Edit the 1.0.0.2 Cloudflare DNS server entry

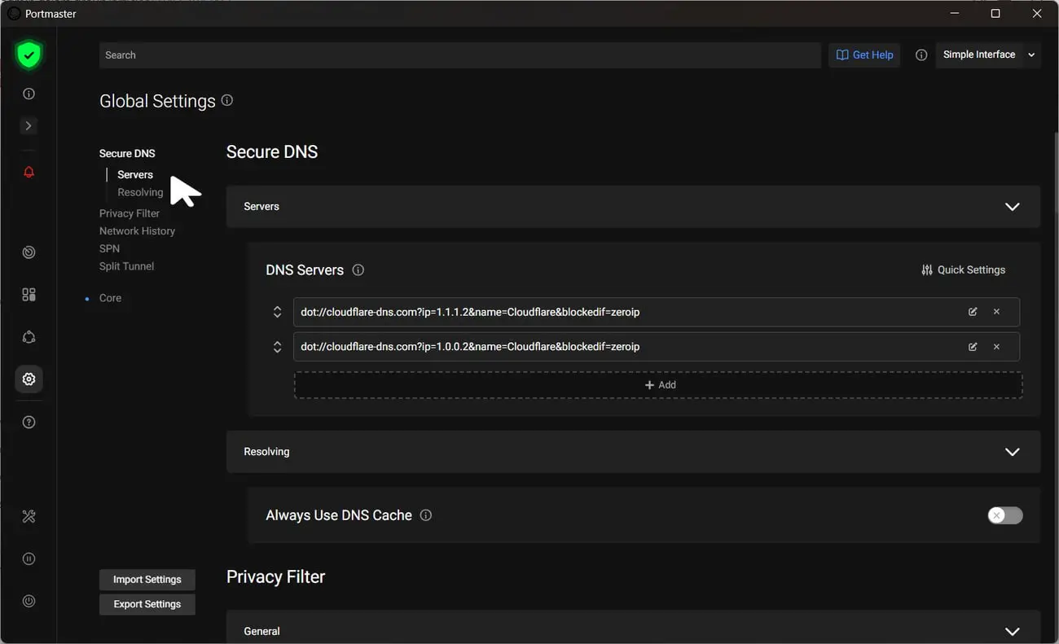[973, 347]
